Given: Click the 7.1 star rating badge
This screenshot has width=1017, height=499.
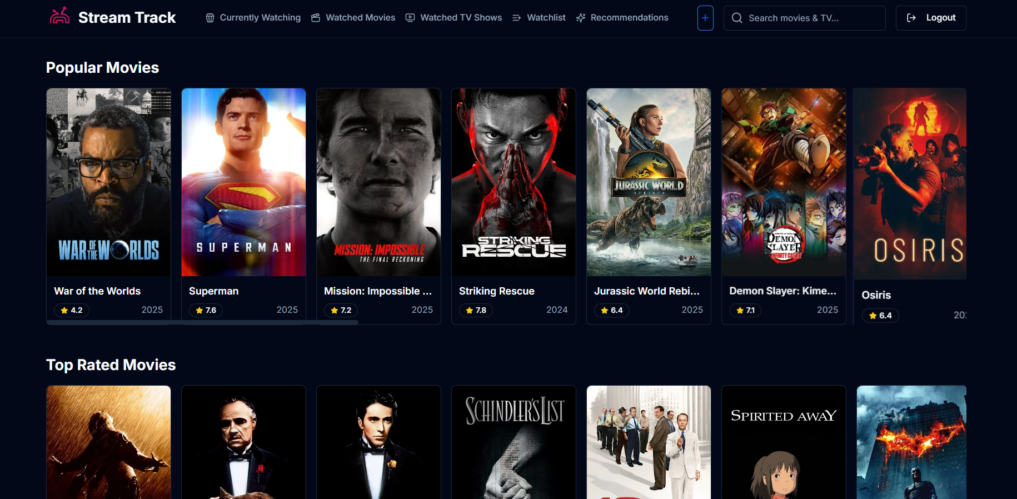Looking at the screenshot, I should click(745, 310).
